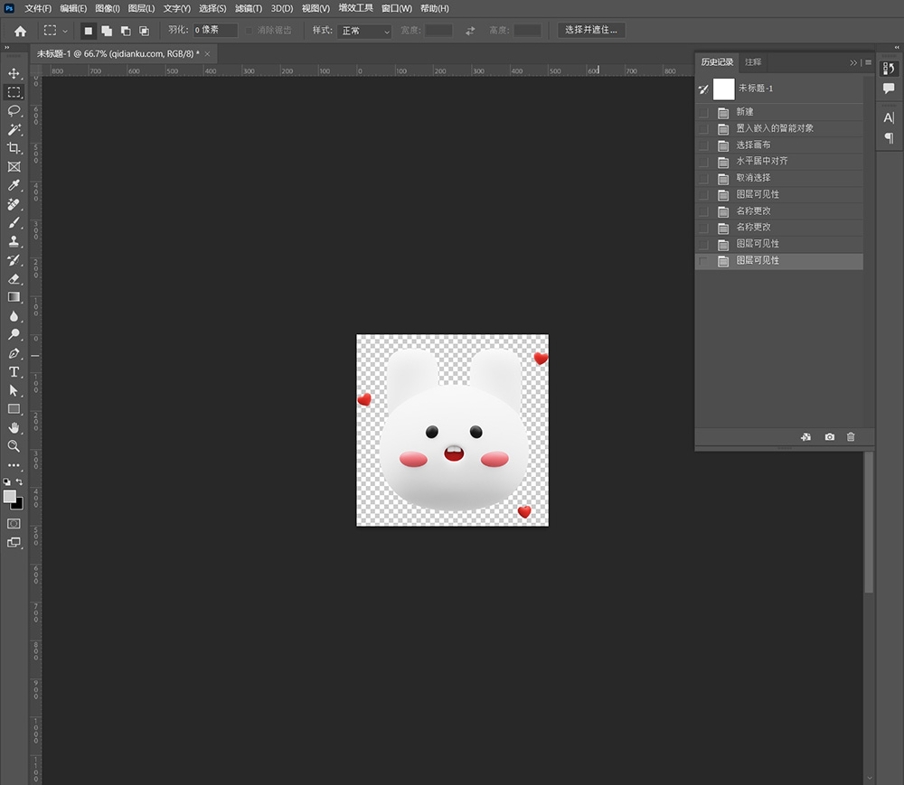Delete current history state with trash icon

pos(851,437)
